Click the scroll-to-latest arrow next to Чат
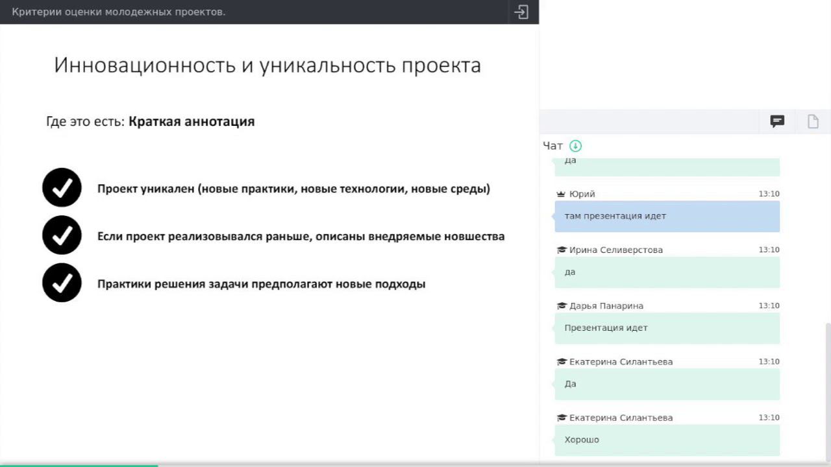The height and width of the screenshot is (467, 831). click(x=576, y=146)
